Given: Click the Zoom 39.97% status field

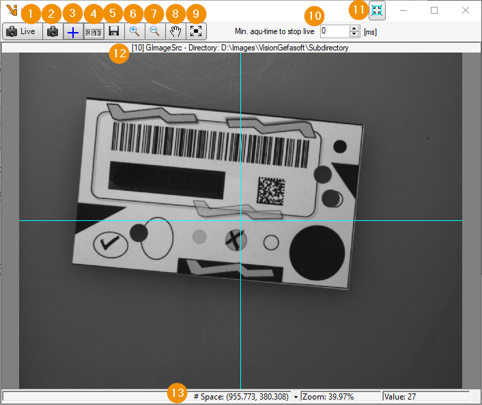Looking at the screenshot, I should point(340,396).
